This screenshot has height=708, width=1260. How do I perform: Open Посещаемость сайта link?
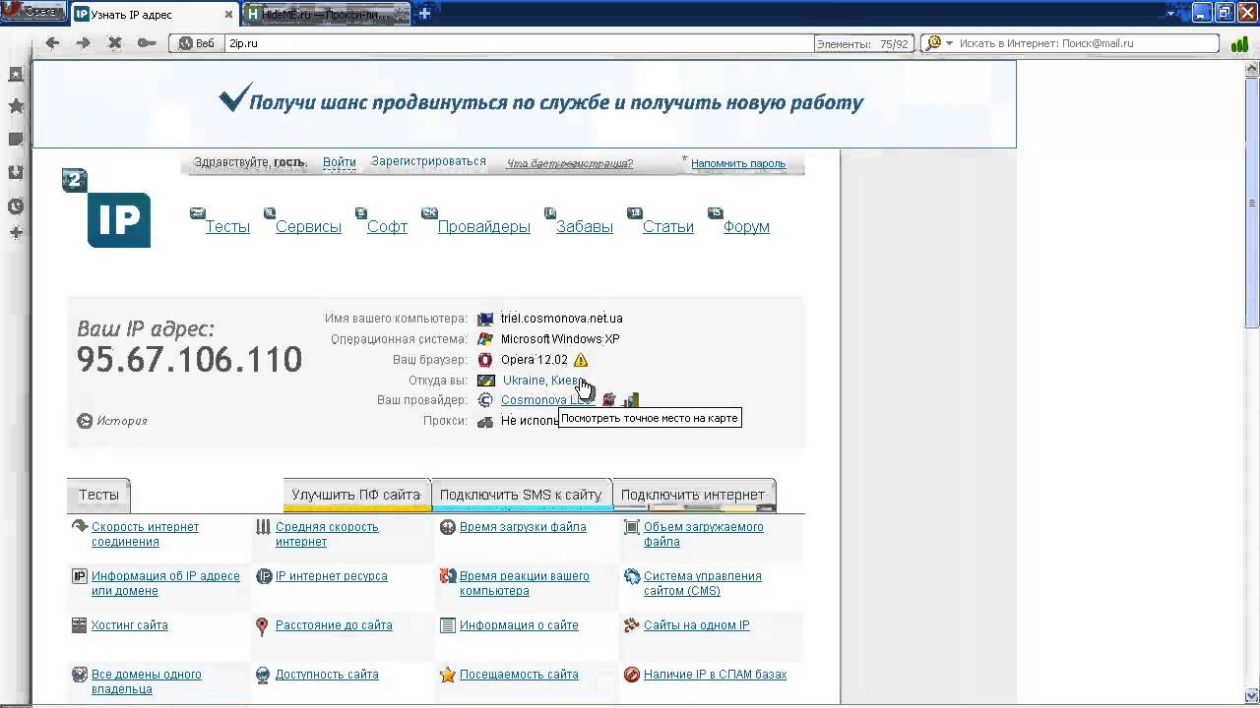tap(519, 675)
